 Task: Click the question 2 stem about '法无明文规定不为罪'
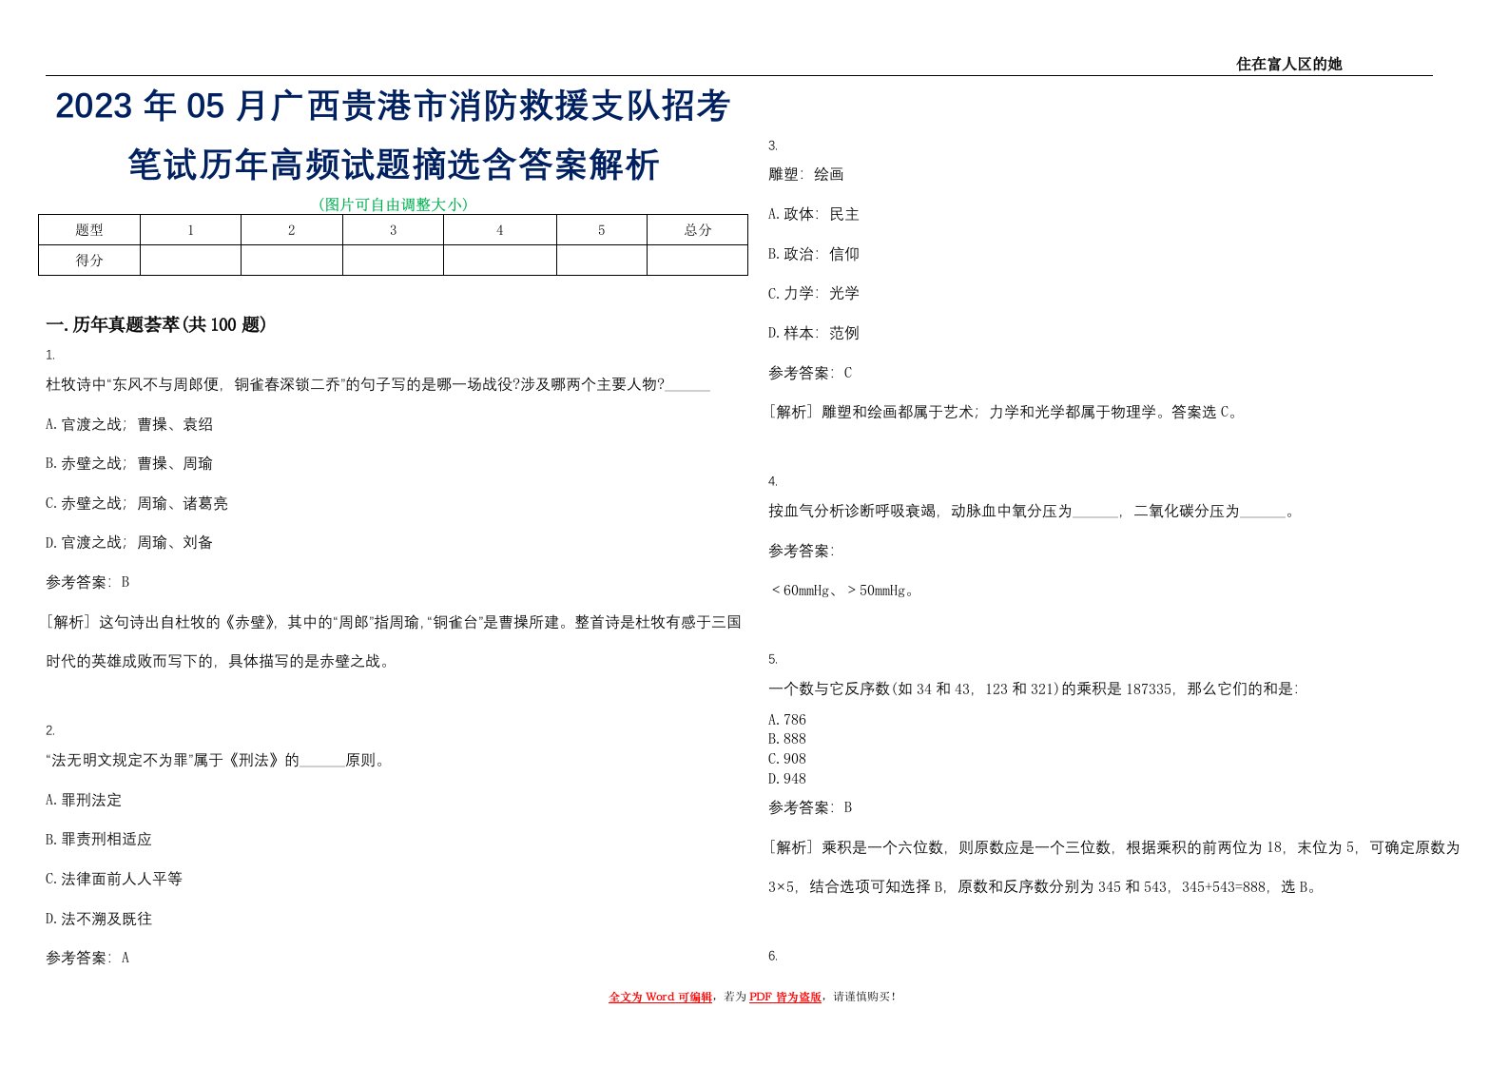[x=217, y=760]
